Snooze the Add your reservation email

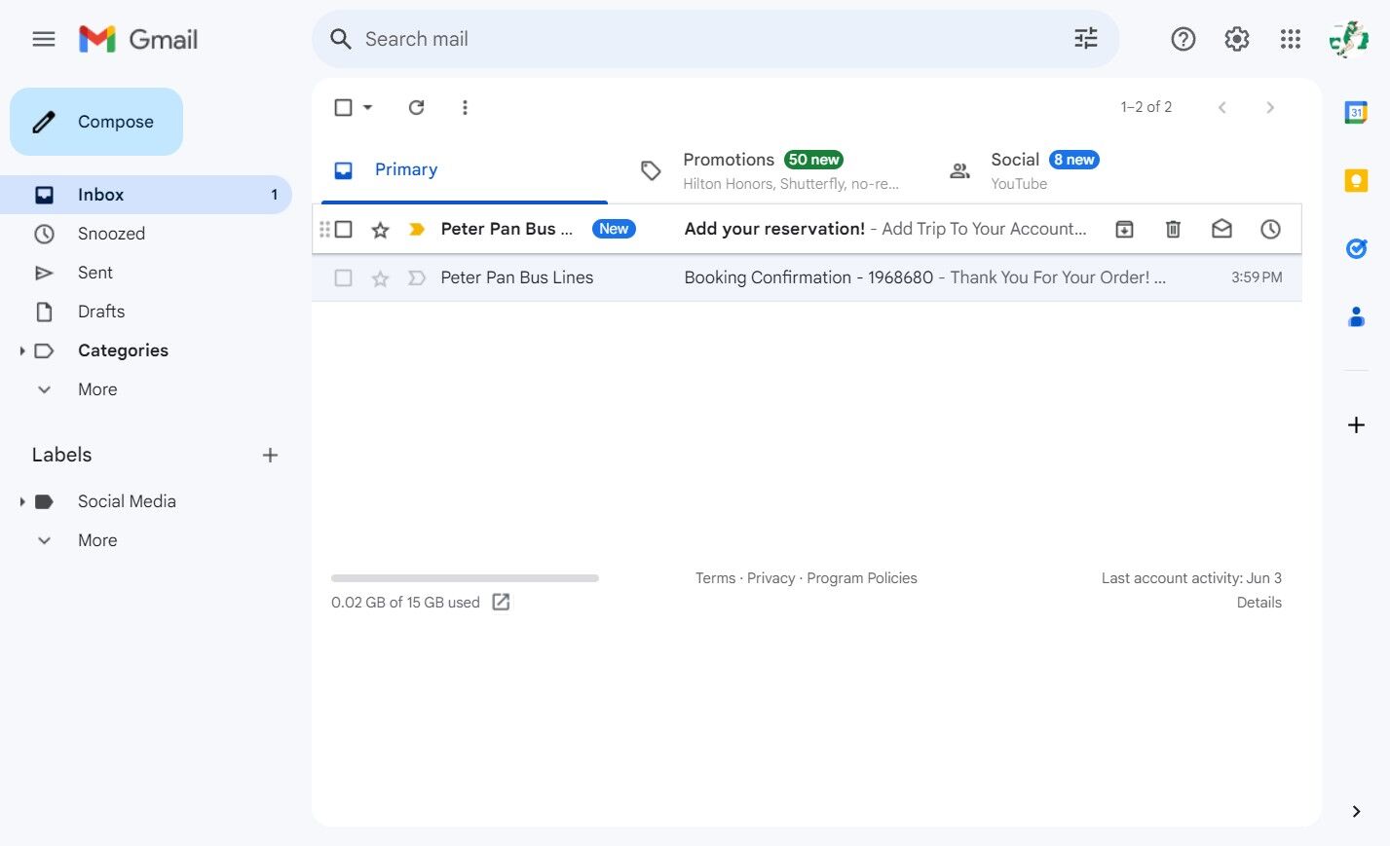tap(1270, 229)
